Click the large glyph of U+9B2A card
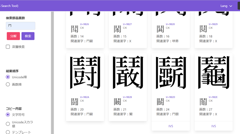 [85, 73]
